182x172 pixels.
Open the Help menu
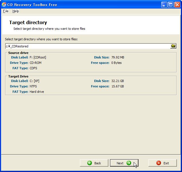coord(16,11)
